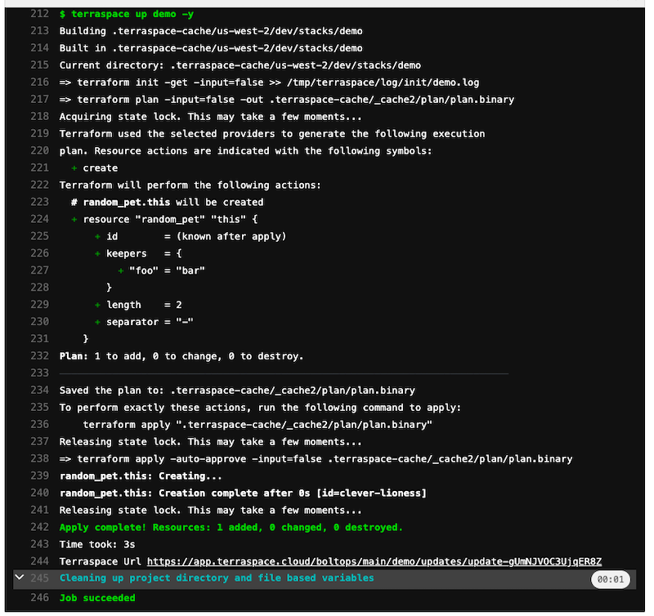Click 'Terraform used the selected providers' line
The image size is (654, 616).
click(x=272, y=134)
